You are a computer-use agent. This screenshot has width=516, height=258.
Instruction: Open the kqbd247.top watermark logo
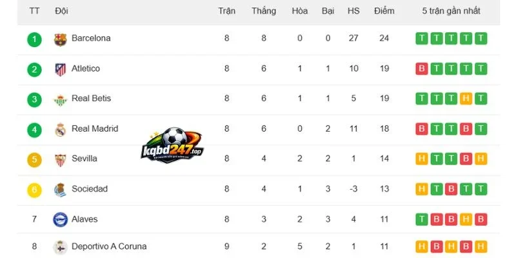172,145
